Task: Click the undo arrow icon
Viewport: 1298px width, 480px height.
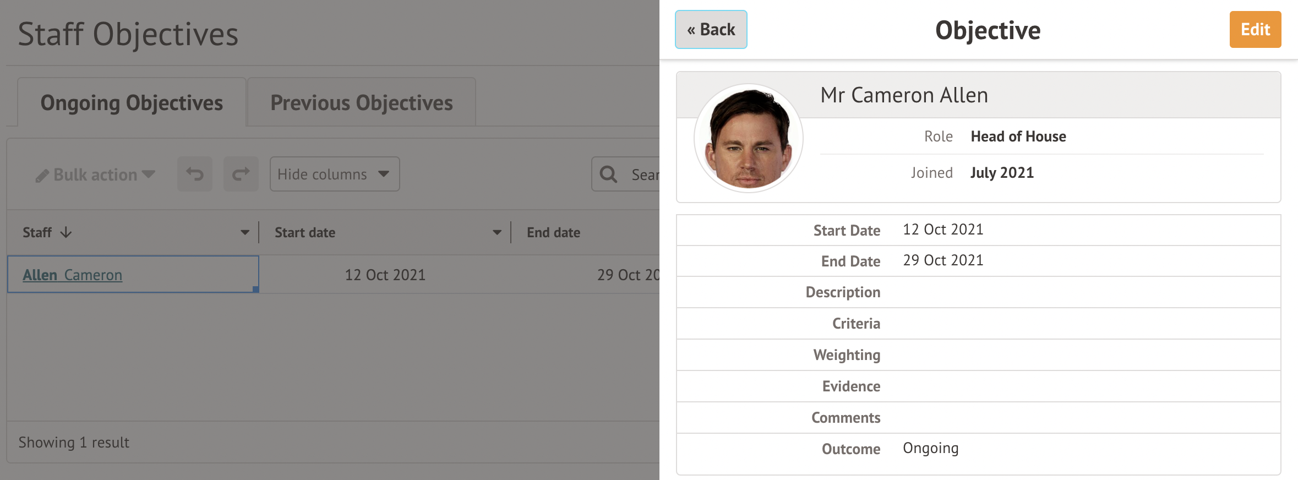Action: tap(194, 174)
